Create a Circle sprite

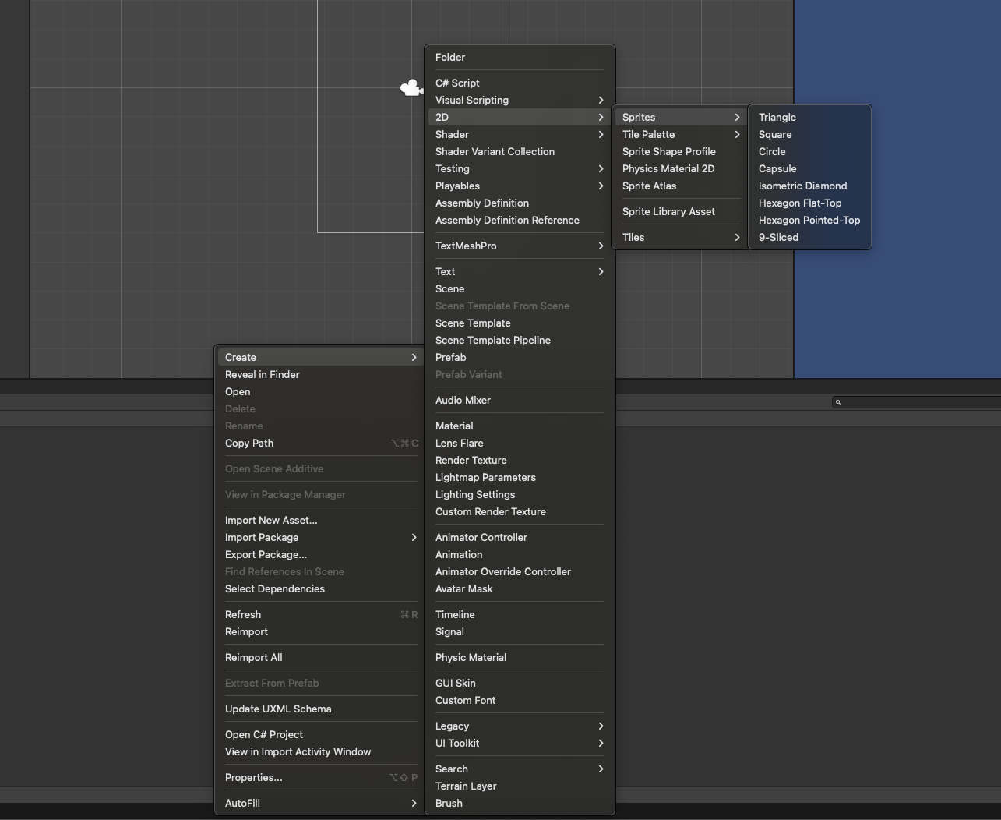click(x=809, y=151)
